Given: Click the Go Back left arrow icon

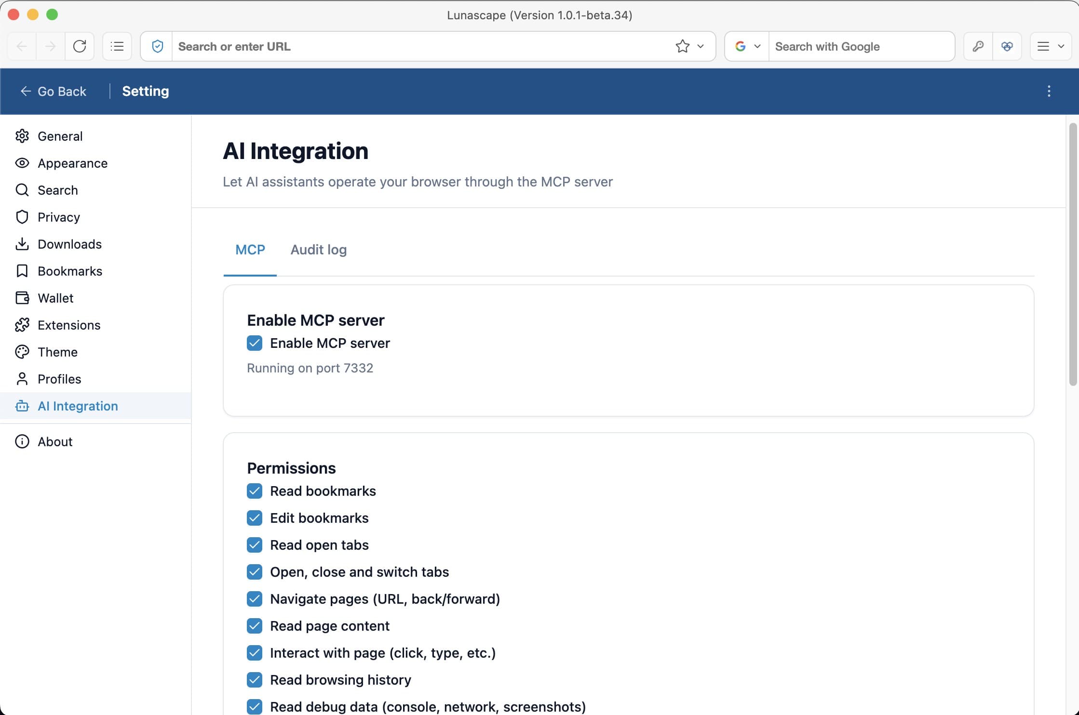Looking at the screenshot, I should pyautogui.click(x=26, y=91).
